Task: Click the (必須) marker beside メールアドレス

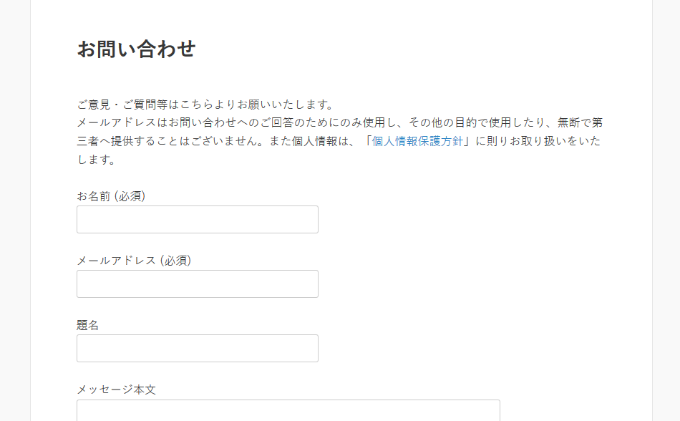Action: [x=175, y=261]
